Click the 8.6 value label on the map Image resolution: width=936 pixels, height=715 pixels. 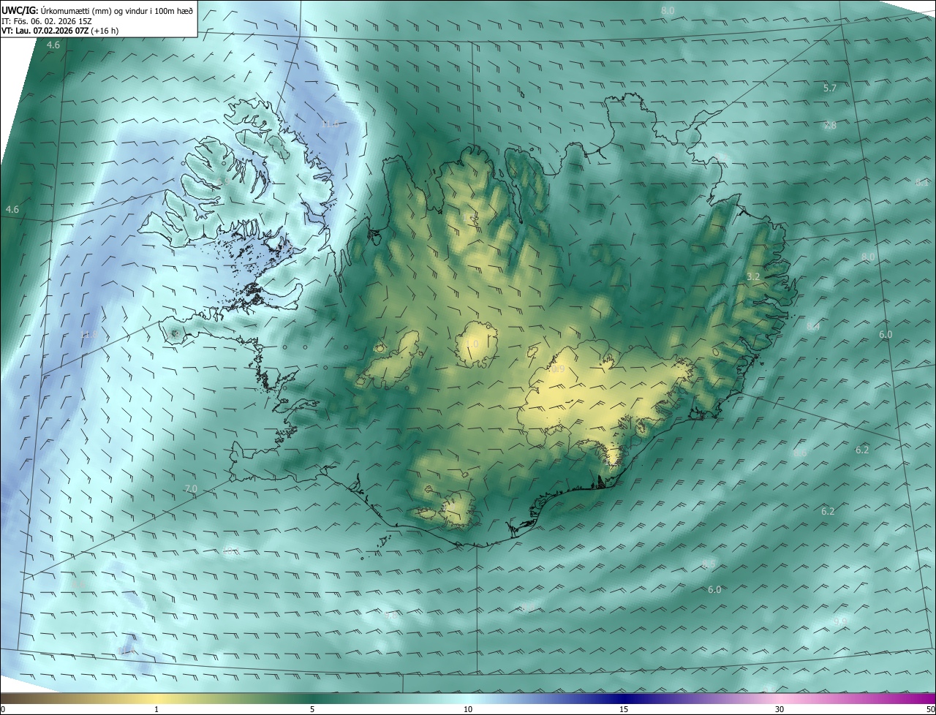(x=800, y=453)
